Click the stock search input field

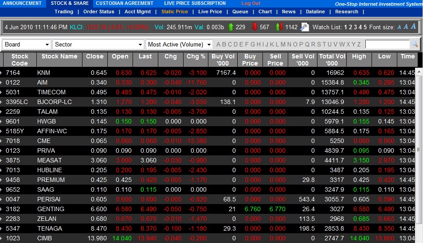[388, 44]
